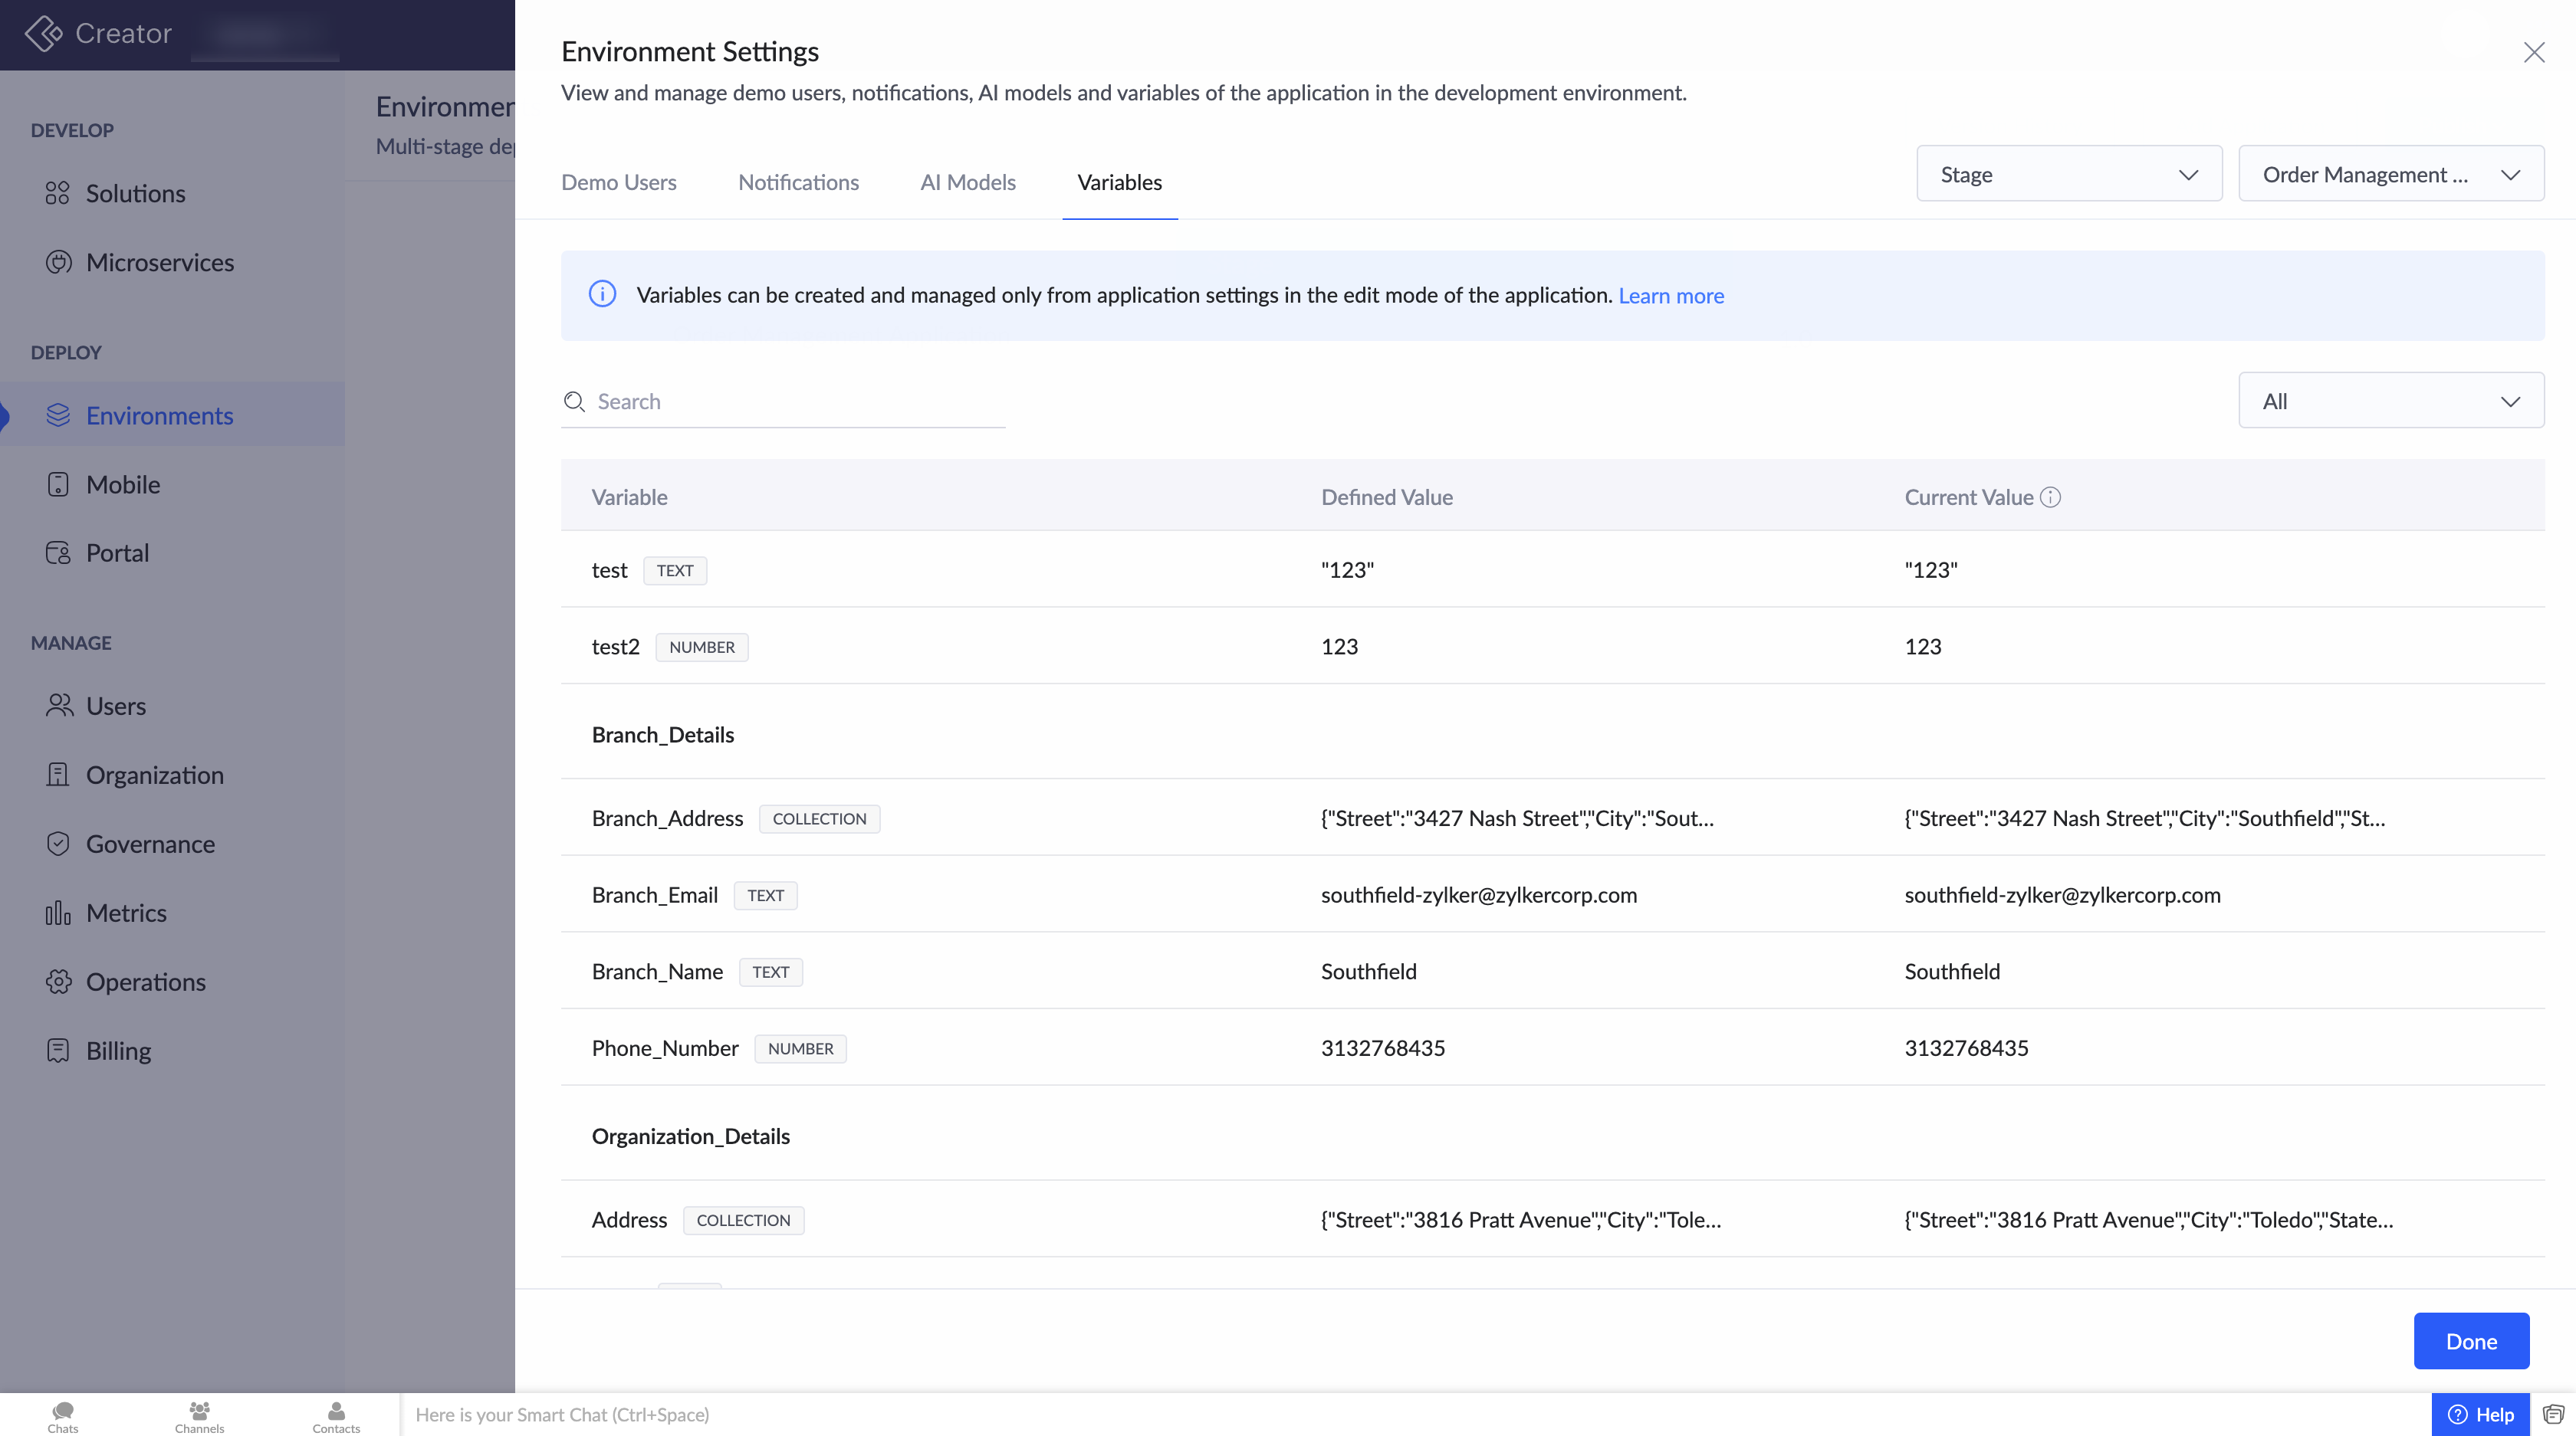The height and width of the screenshot is (1436, 2576).
Task: Click the Zoho Creator logo icon
Action: (44, 33)
